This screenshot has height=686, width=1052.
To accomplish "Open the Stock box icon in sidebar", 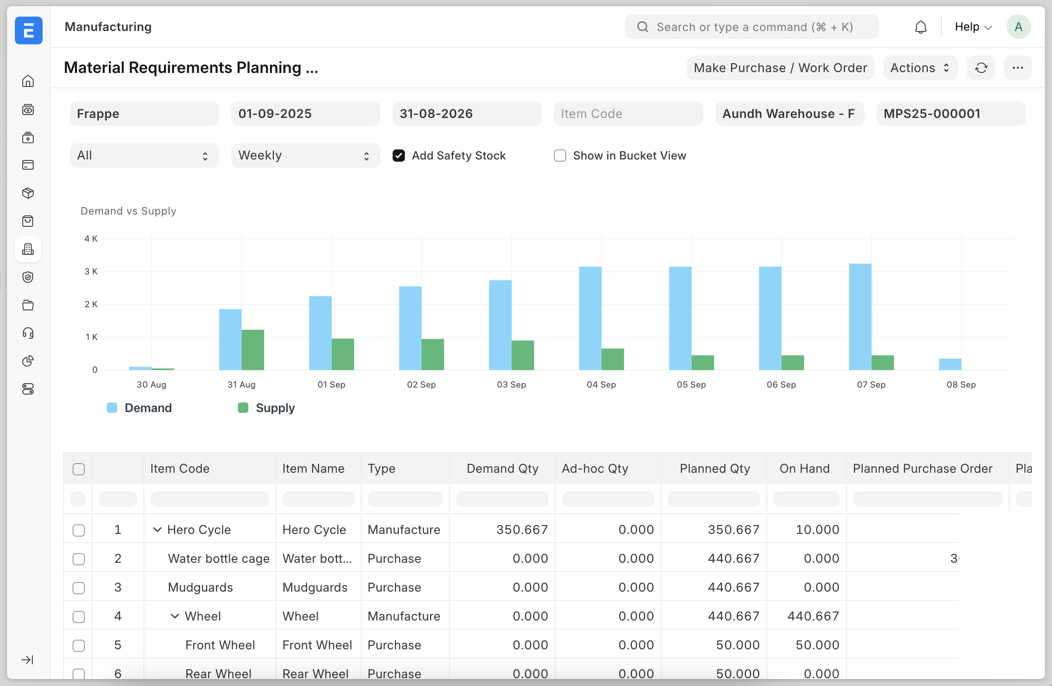I will (x=28, y=193).
